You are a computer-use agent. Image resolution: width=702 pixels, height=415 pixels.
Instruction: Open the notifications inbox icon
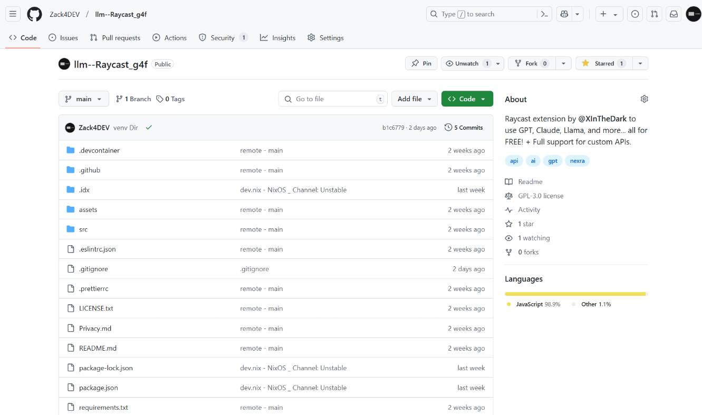pyautogui.click(x=674, y=14)
